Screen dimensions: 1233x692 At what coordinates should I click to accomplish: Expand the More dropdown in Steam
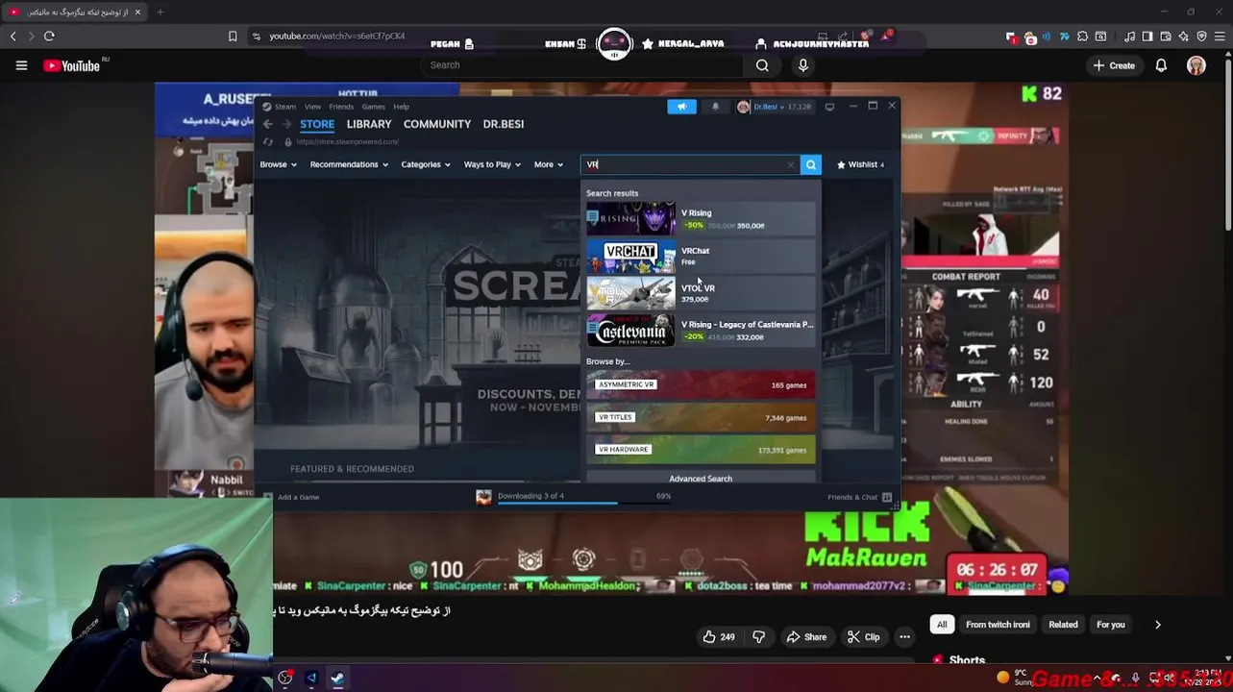tap(549, 164)
